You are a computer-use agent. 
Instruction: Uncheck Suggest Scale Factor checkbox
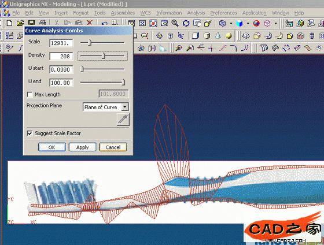click(30, 133)
